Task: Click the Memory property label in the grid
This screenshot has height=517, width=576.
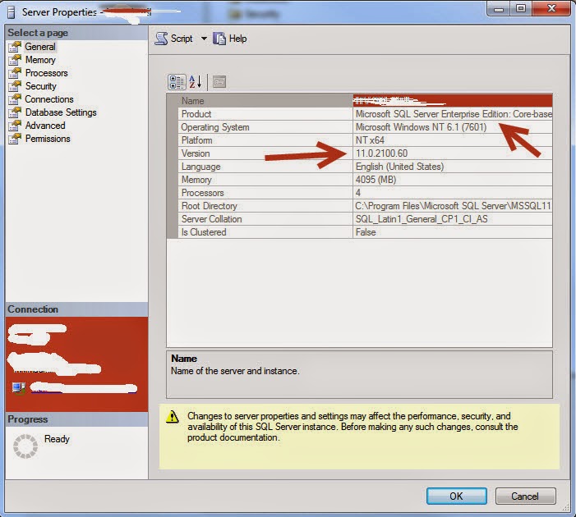Action: click(x=196, y=180)
